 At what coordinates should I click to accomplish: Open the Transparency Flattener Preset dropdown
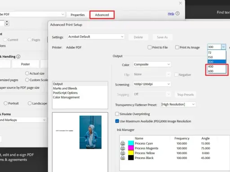[178, 104]
